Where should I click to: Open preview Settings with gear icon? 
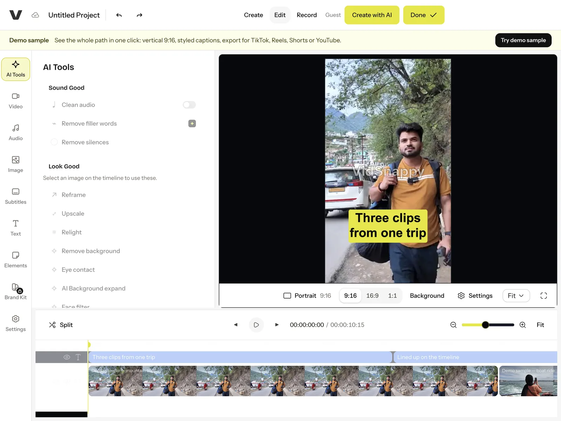pos(475,296)
